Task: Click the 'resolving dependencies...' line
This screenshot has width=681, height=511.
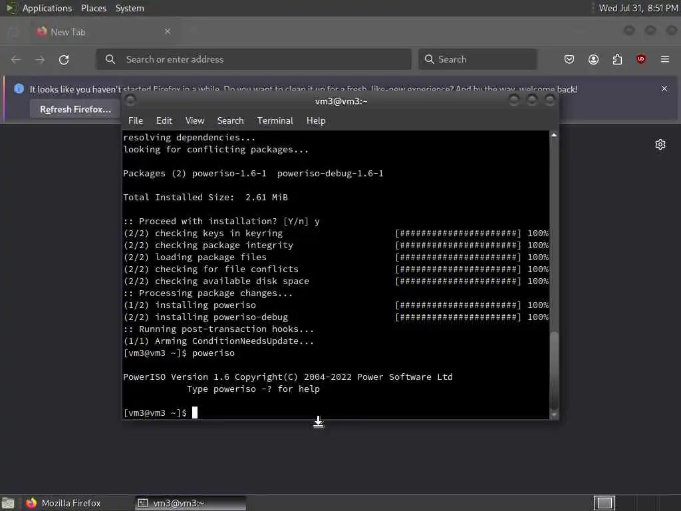Action: [189, 137]
